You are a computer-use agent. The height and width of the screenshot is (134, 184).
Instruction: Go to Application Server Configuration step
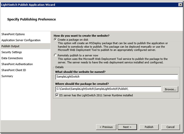tap(21, 40)
